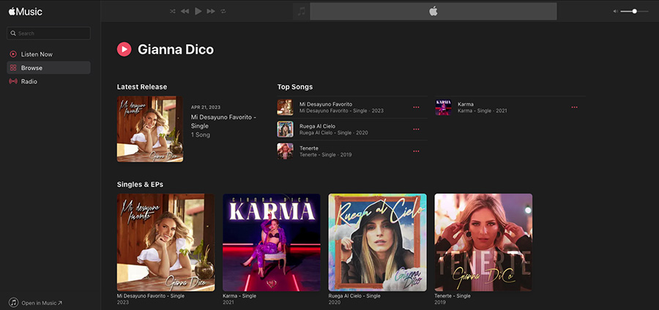The width and height of the screenshot is (659, 310).
Task: Click the Listen Now play-circle icon
Action: coord(13,54)
